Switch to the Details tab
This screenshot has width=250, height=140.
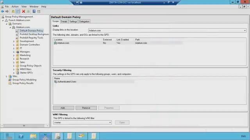[64, 22]
